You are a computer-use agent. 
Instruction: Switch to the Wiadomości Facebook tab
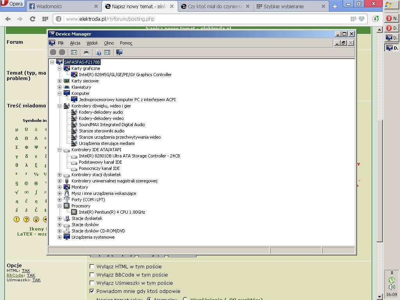point(64,6)
